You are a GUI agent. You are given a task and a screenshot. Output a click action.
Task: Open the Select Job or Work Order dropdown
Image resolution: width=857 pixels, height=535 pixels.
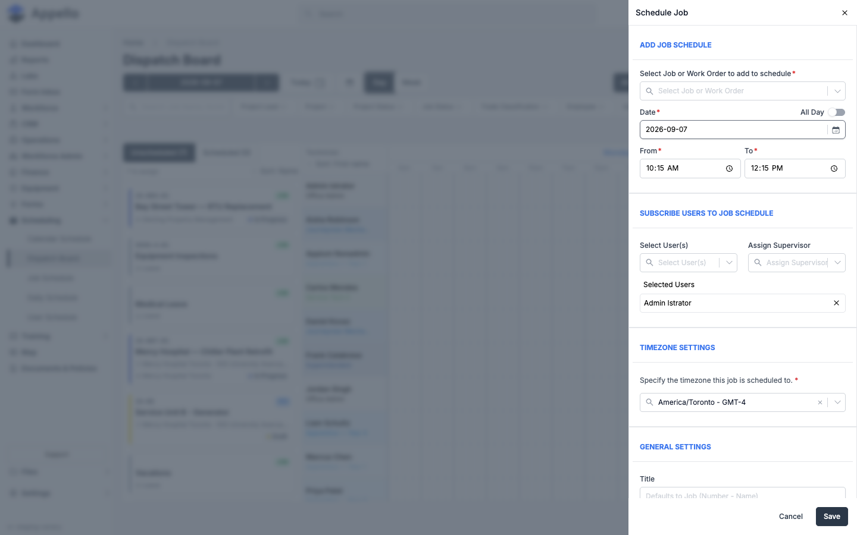[x=837, y=91]
